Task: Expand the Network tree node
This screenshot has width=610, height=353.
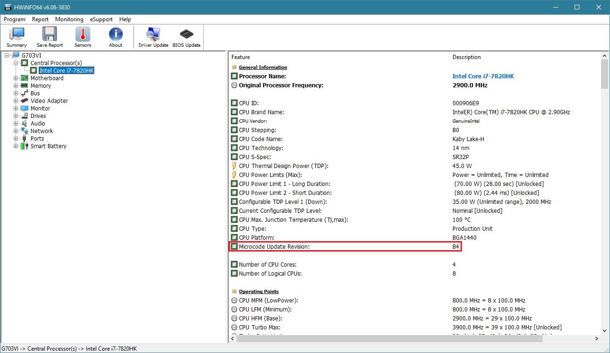Action: [16, 131]
